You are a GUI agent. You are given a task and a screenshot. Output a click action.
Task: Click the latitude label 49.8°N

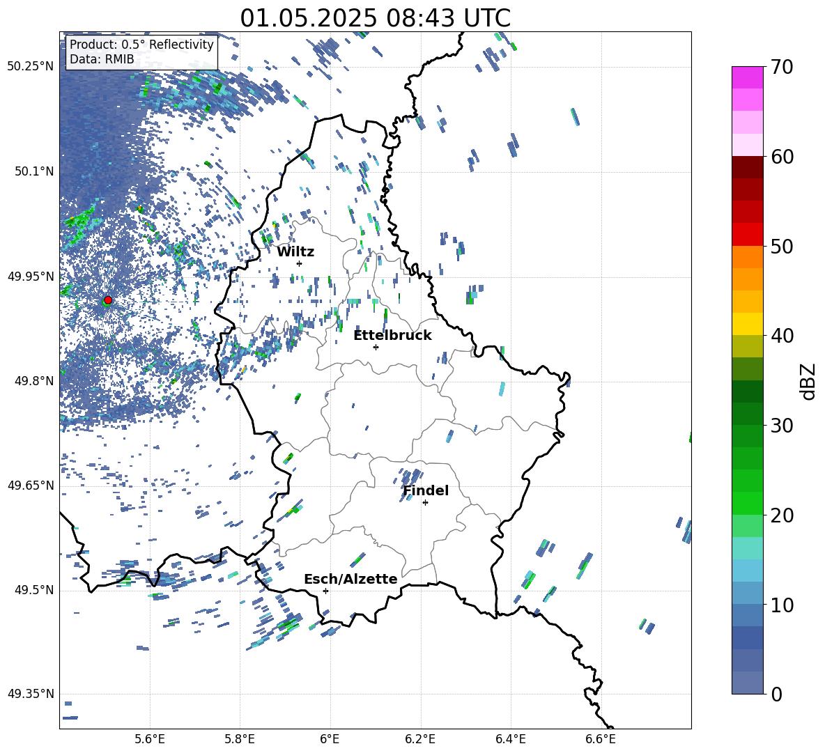pyautogui.click(x=33, y=381)
